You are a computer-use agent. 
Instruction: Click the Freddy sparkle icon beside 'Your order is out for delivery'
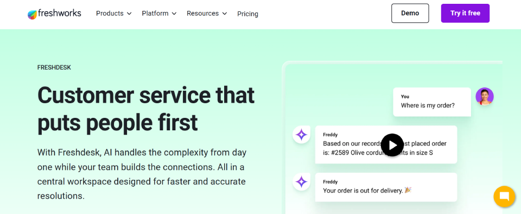tap(301, 182)
